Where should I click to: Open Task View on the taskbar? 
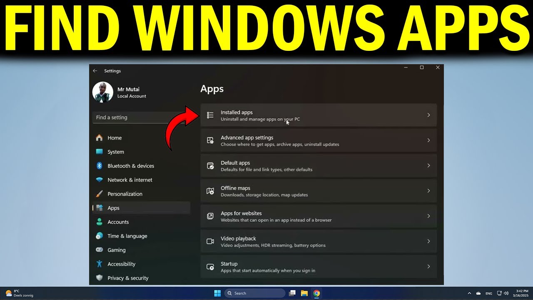[x=292, y=293]
